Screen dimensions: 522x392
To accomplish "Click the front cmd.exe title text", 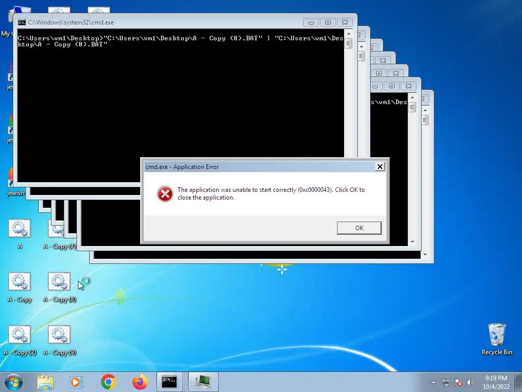I will (71, 22).
